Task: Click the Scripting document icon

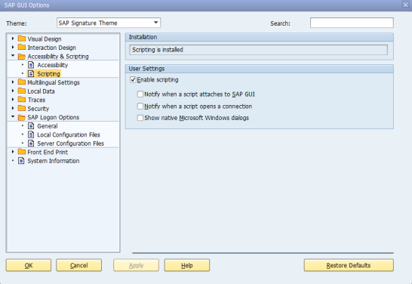Action: [x=31, y=73]
